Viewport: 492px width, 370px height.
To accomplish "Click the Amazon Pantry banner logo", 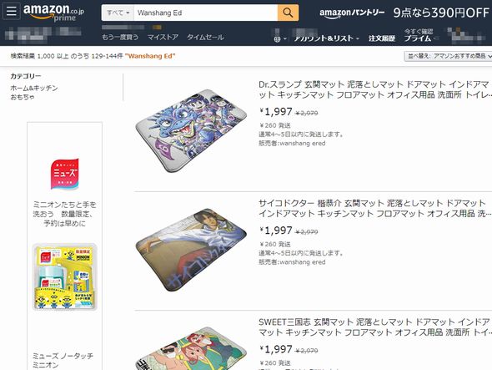I will [352, 13].
